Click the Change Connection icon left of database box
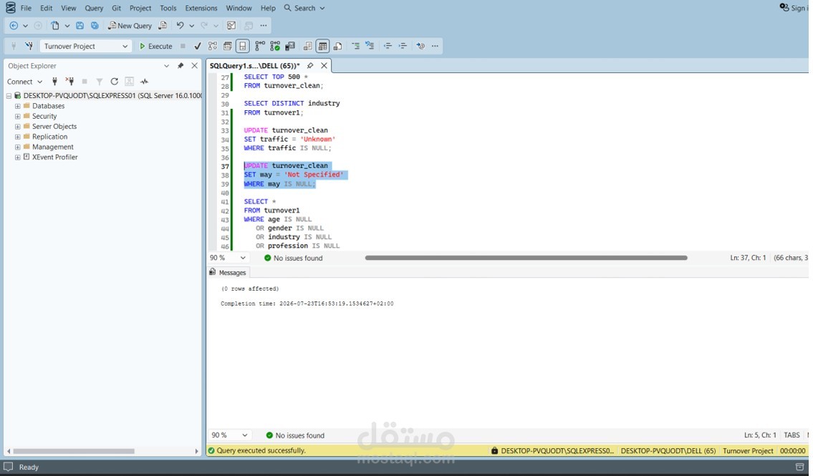813x476 pixels. click(x=29, y=46)
